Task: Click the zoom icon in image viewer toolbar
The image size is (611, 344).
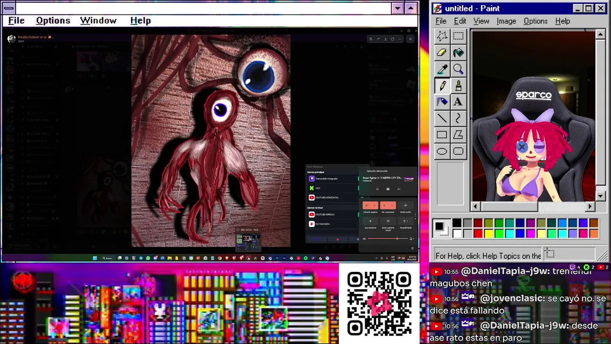Action: pyautogui.click(x=371, y=39)
